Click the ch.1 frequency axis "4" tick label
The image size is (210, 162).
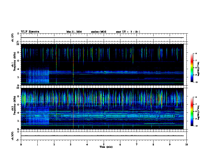coord(19,69)
